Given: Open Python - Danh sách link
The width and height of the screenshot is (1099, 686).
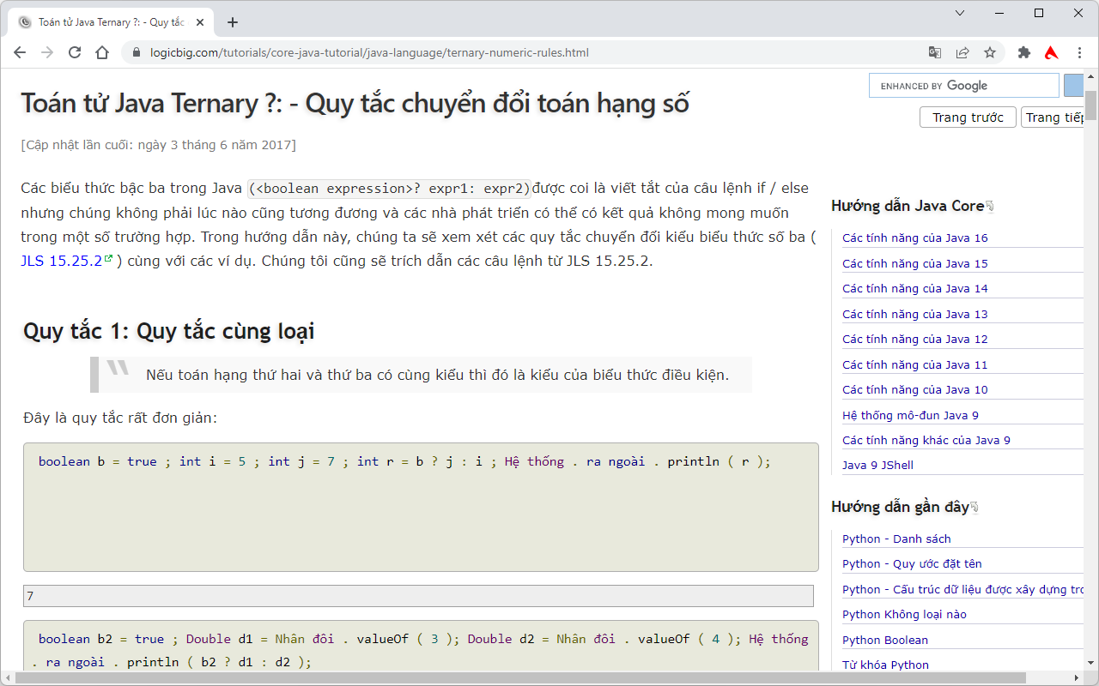Looking at the screenshot, I should point(896,539).
